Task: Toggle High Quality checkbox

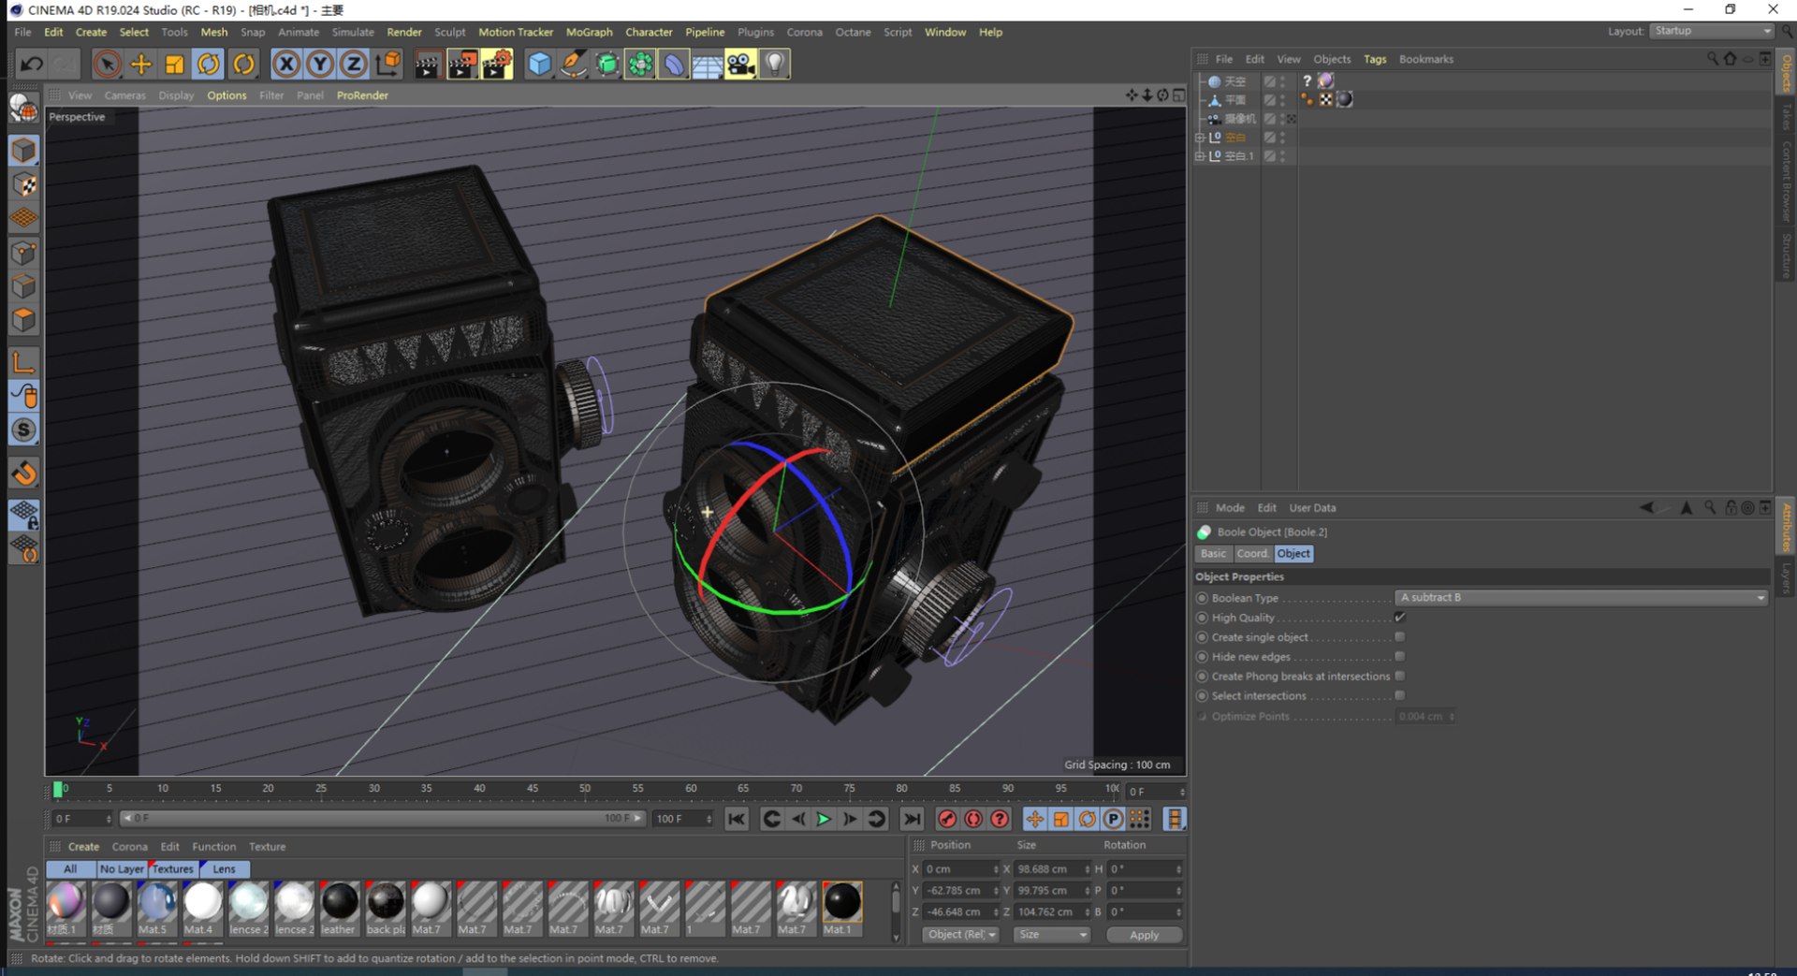Action: click(x=1400, y=618)
